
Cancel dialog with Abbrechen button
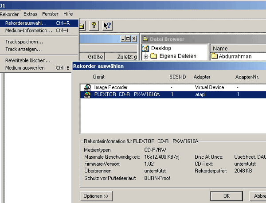click(258, 196)
